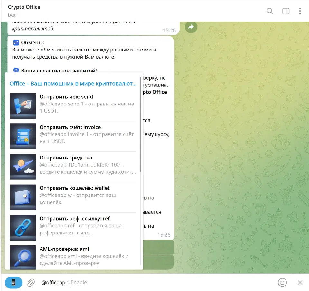Click the @officeapp message input field

(158, 282)
